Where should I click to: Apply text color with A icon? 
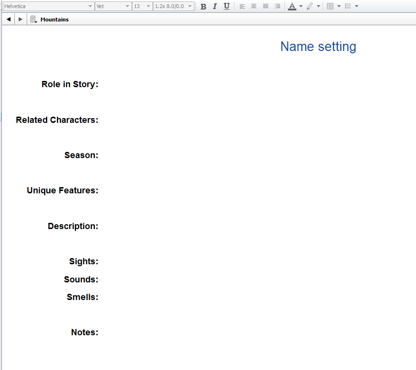(292, 6)
